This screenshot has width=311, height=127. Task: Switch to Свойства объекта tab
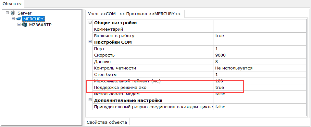[x=107, y=122]
